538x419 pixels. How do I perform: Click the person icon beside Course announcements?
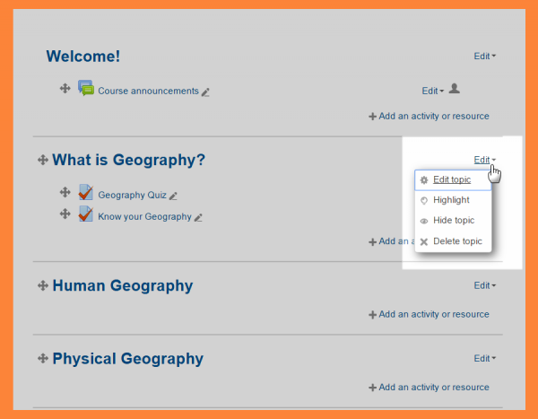455,89
